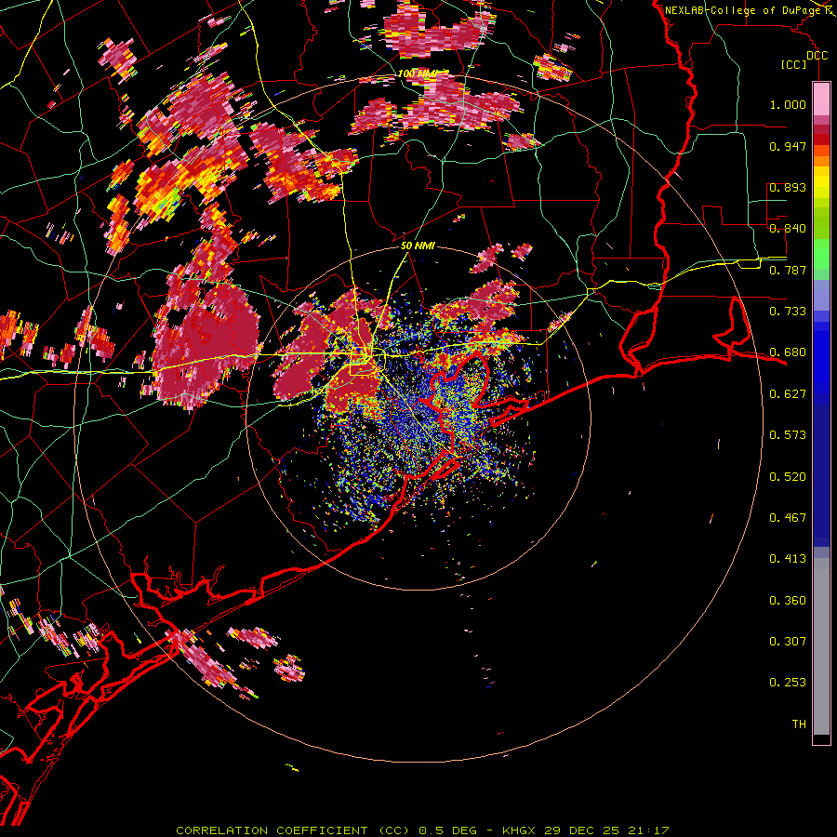Select the 1.000 scale value

coord(788,104)
